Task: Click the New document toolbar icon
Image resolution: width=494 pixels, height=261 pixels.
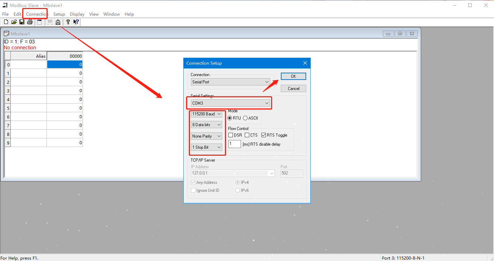Action: 6,22
